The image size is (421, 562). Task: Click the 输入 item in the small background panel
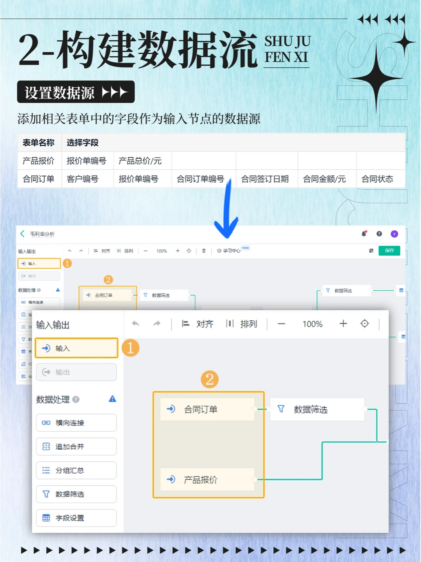click(x=39, y=263)
